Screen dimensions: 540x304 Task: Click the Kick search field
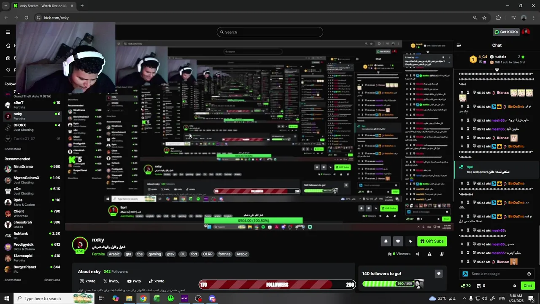click(x=270, y=32)
